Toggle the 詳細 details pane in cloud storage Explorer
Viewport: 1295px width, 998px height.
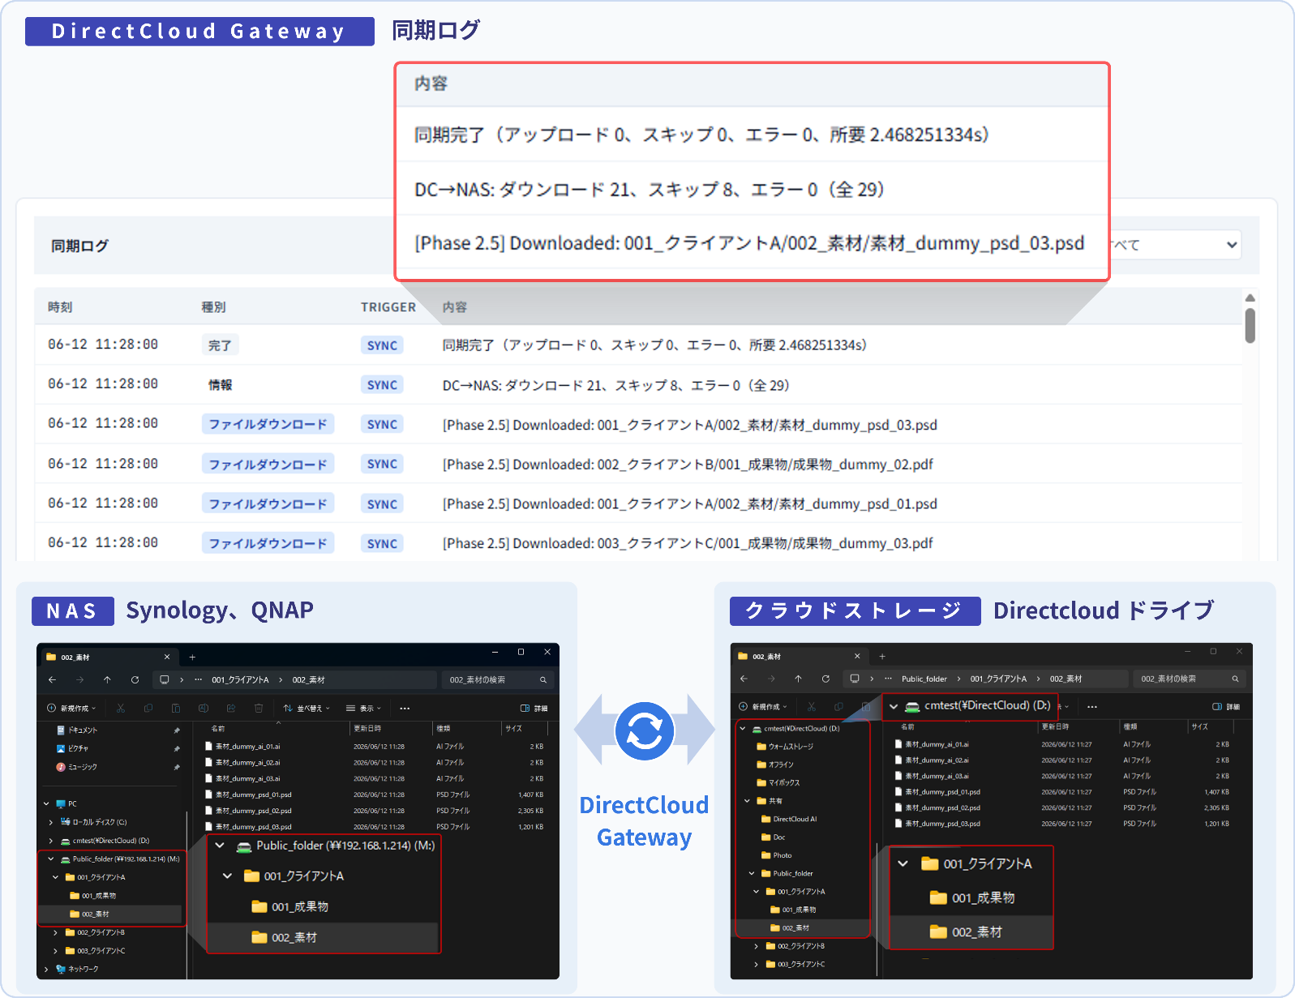(1225, 706)
